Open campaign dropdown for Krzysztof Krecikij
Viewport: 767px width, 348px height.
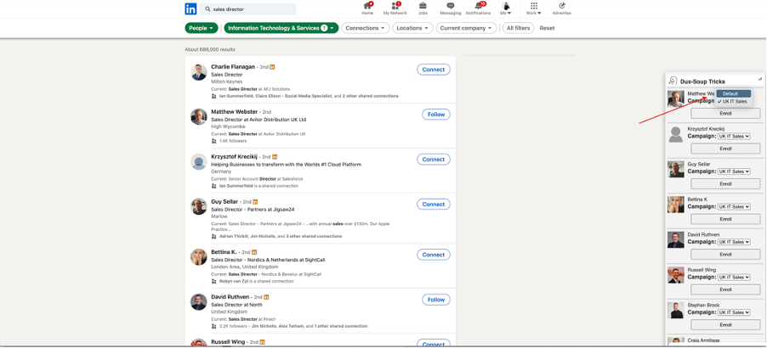734,136
